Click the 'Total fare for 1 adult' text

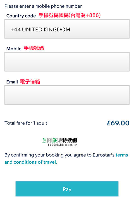[x=26, y=123]
